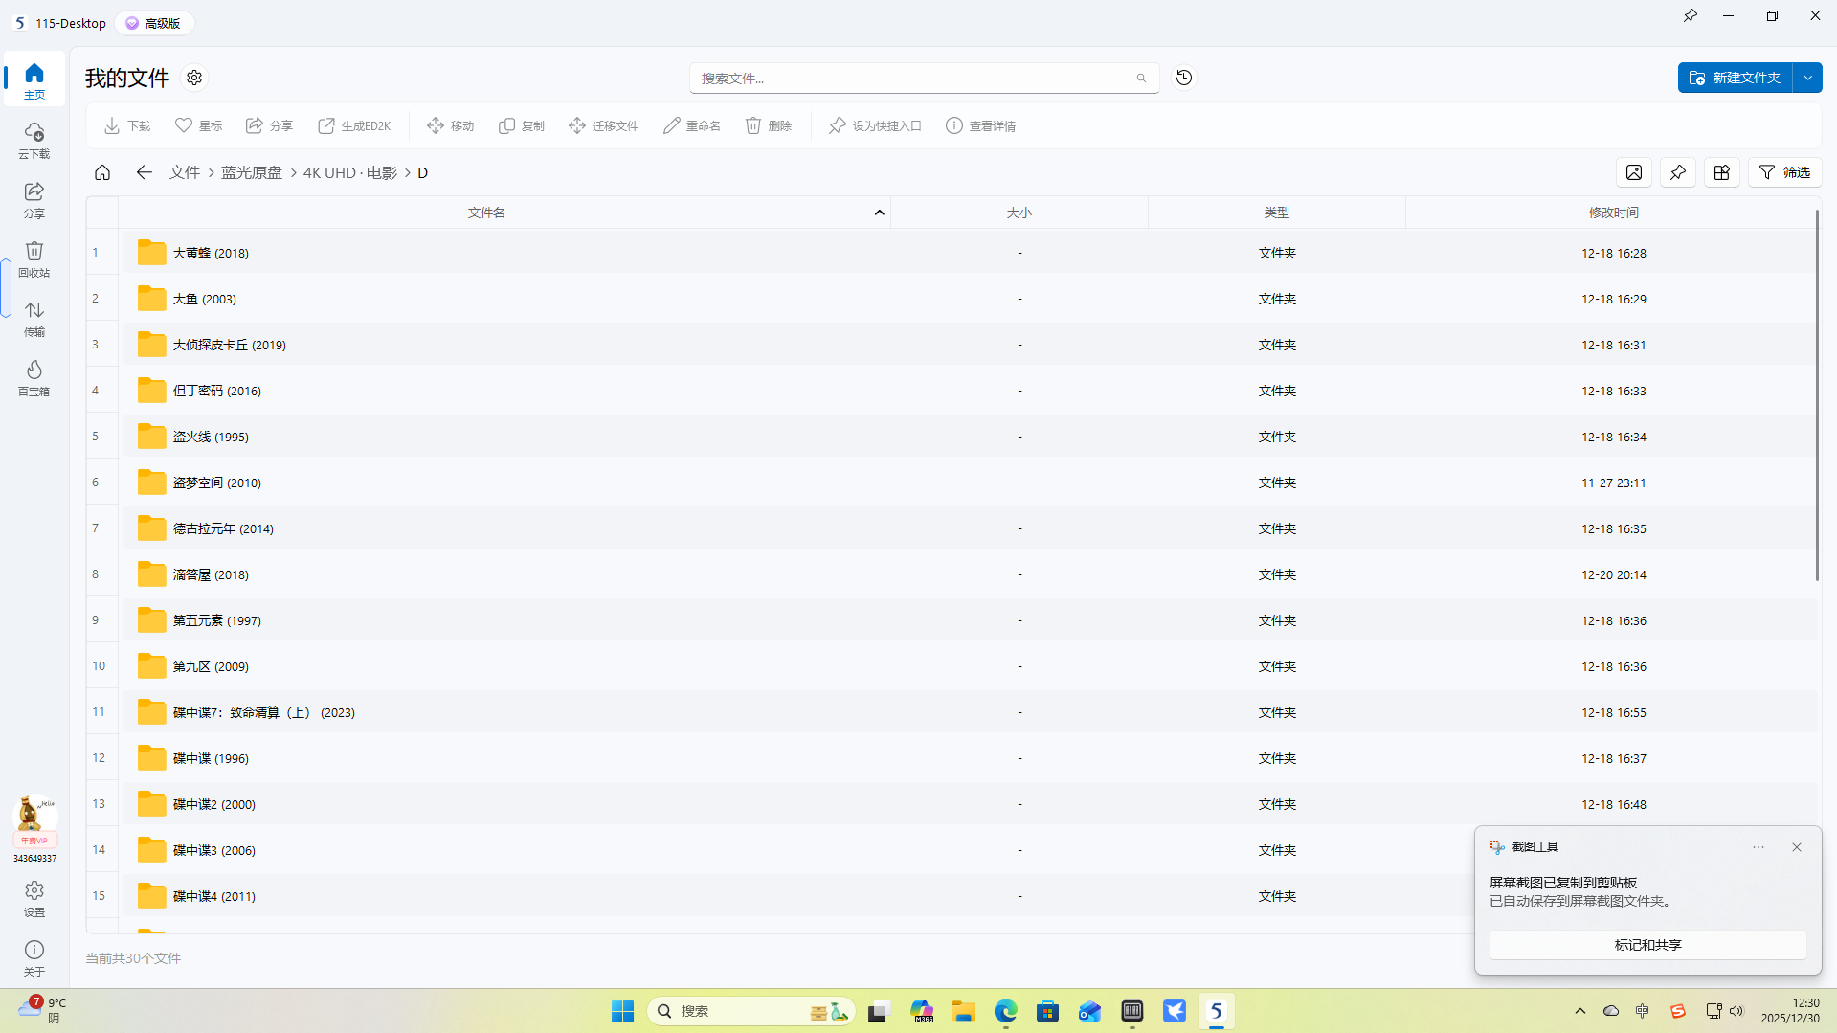1837x1033 pixels.
Task: Select the 德古拉元年 (2014) folder
Action: point(969,528)
